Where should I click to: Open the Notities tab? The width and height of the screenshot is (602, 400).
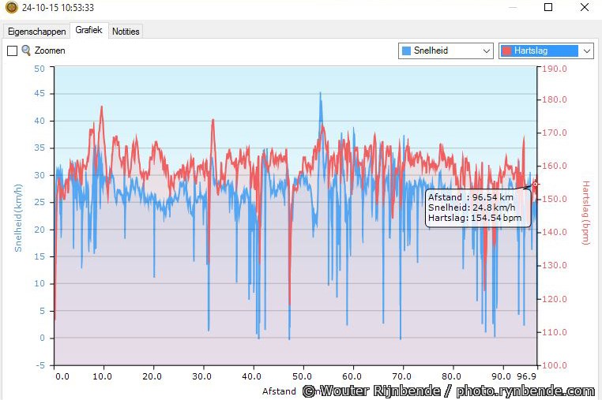click(x=126, y=32)
